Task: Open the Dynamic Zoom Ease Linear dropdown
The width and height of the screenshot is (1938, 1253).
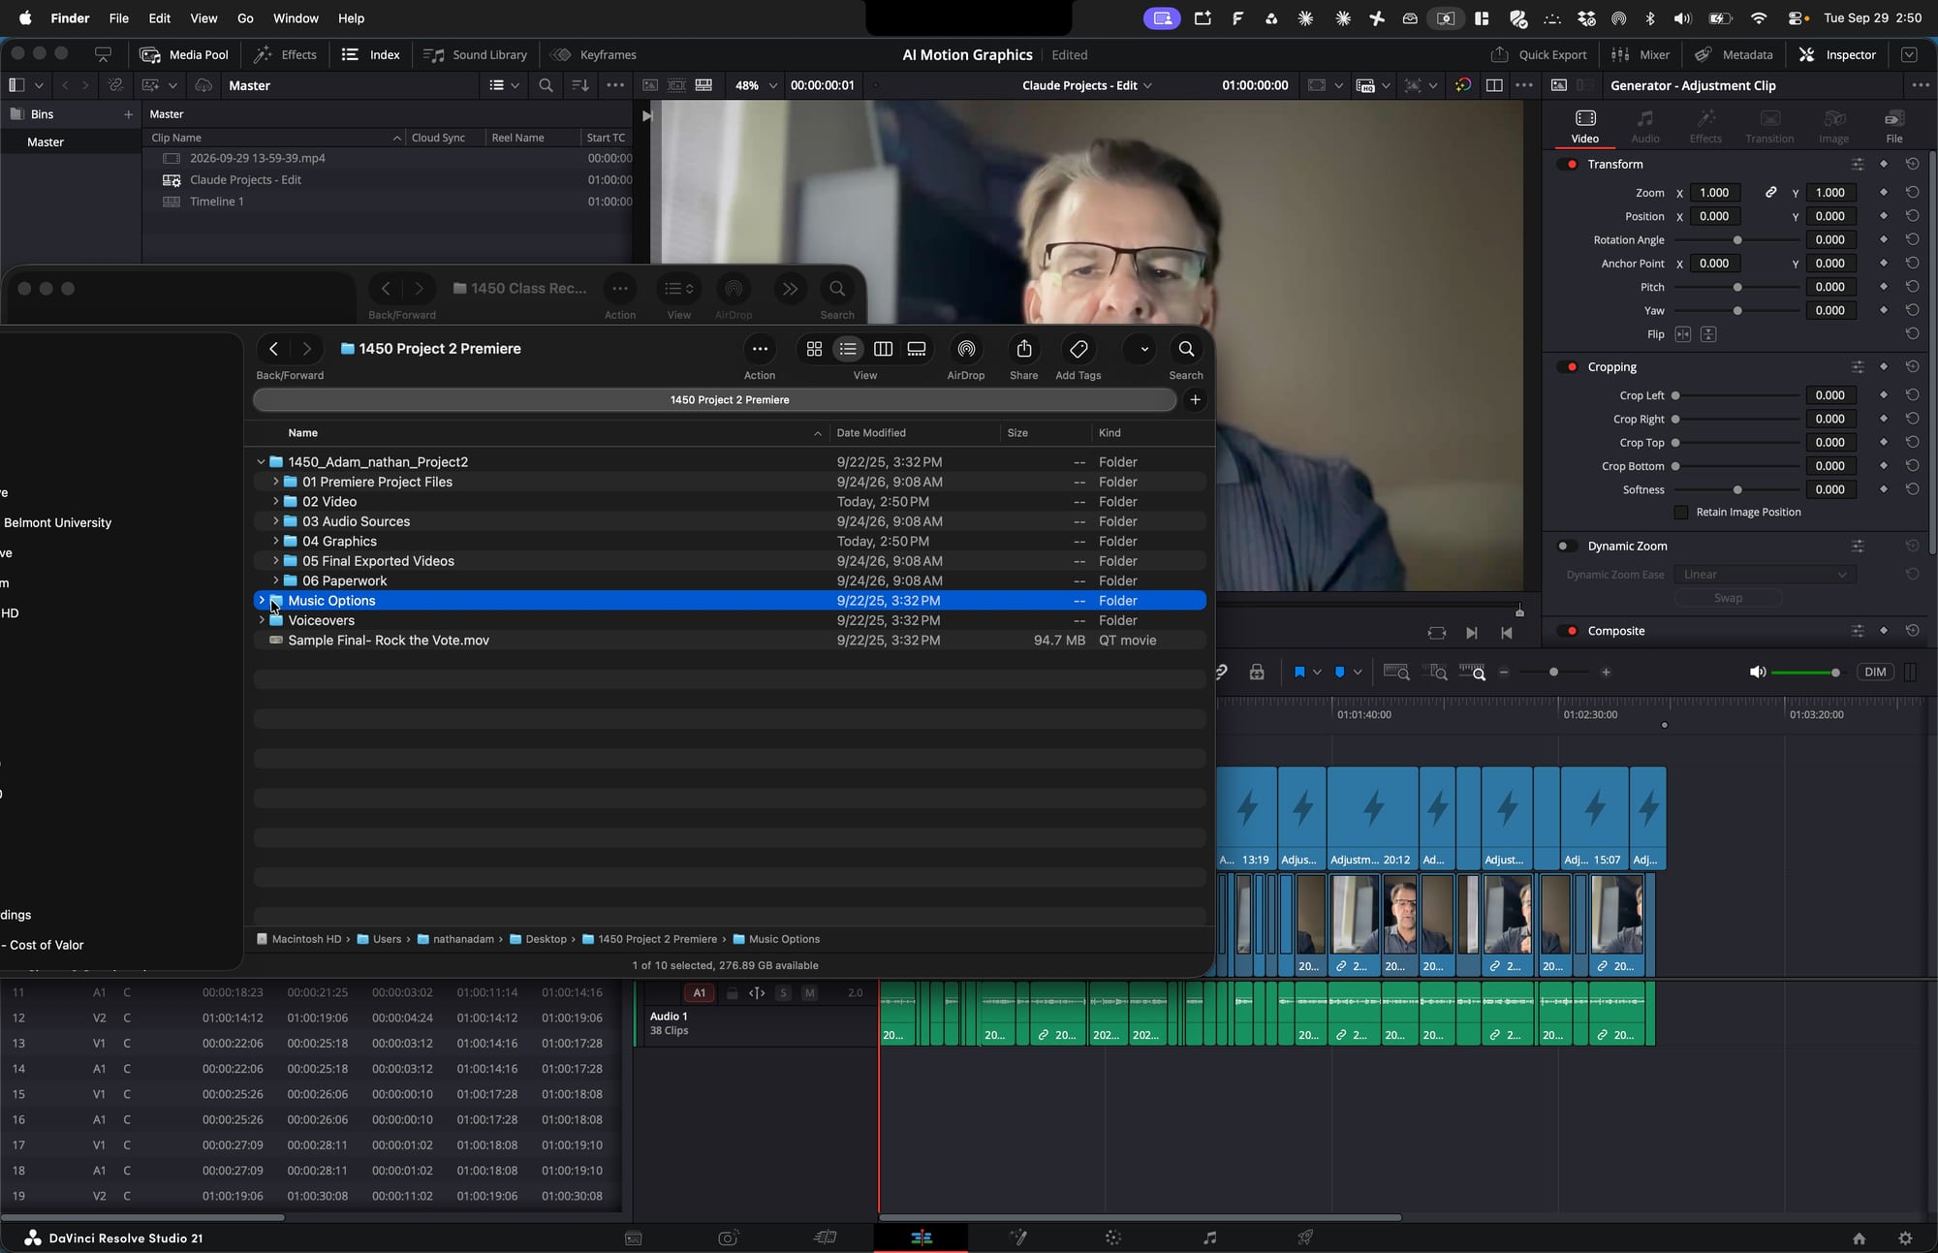Action: click(1764, 575)
